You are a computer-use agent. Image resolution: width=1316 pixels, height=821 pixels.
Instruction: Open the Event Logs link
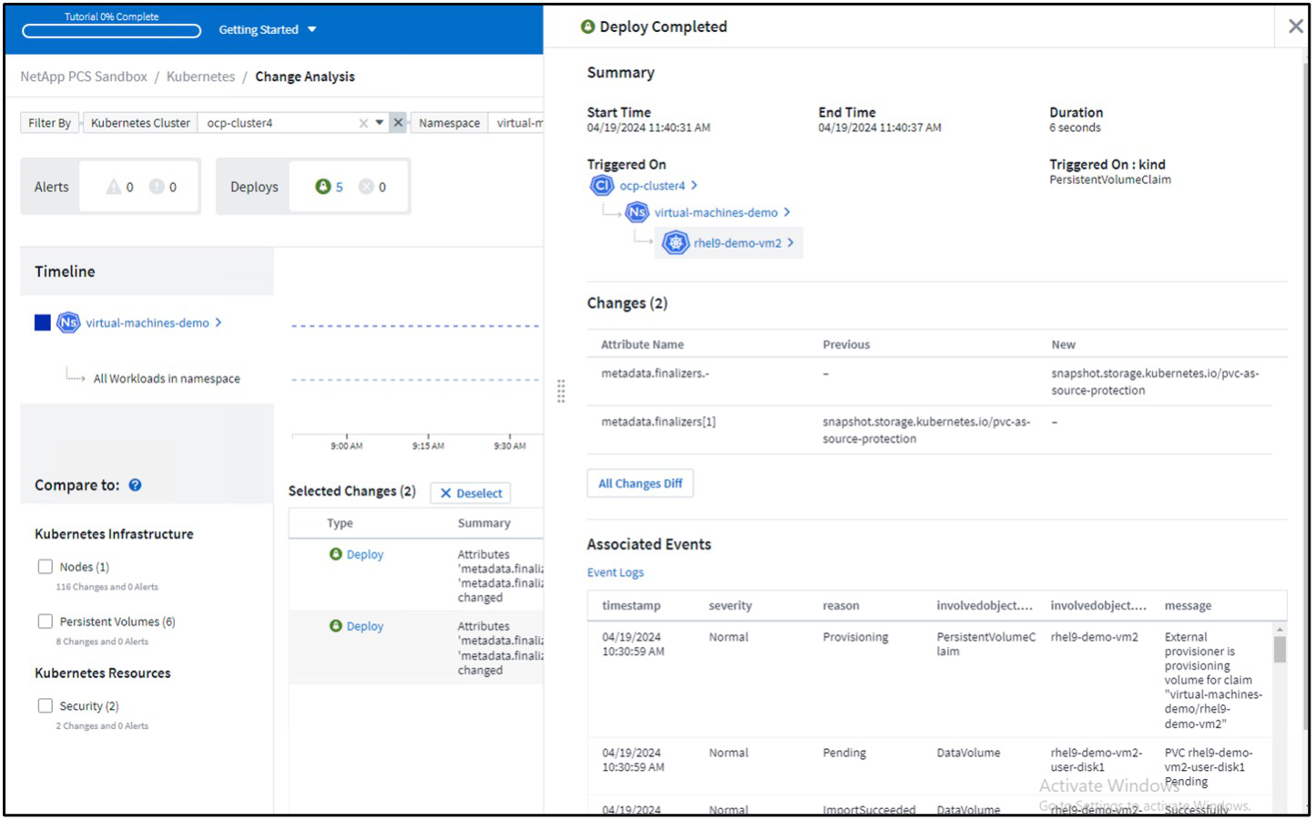click(x=615, y=573)
